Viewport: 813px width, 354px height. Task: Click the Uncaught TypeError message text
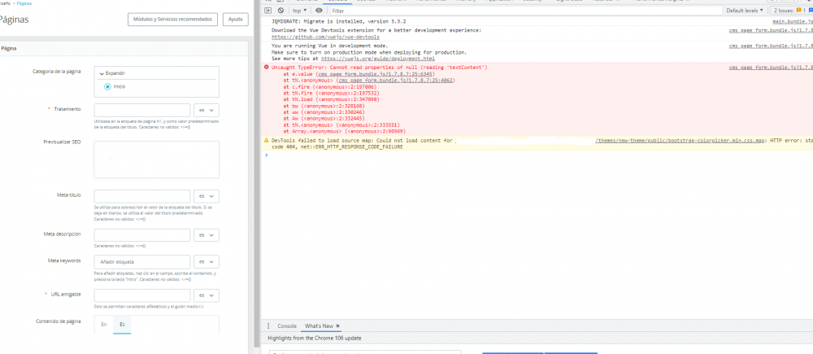pyautogui.click(x=380, y=68)
